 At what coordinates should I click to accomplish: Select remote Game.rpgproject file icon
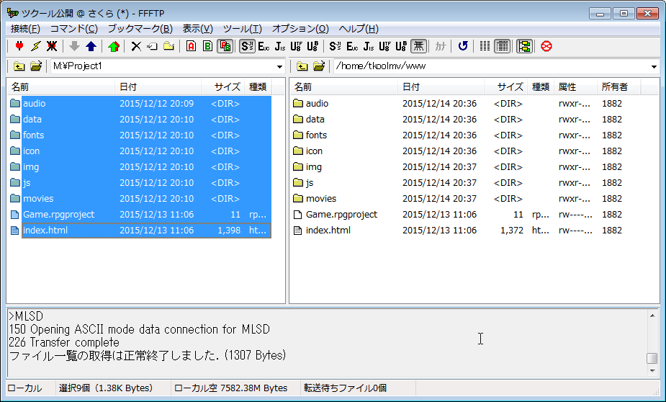pyautogui.click(x=298, y=214)
